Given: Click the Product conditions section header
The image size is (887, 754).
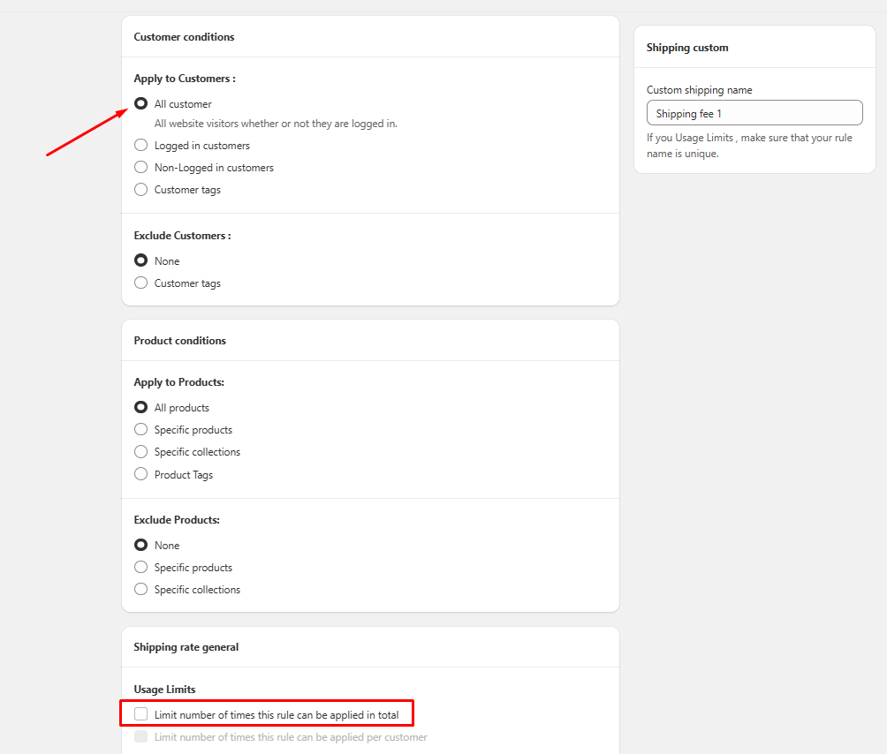Looking at the screenshot, I should 179,341.
